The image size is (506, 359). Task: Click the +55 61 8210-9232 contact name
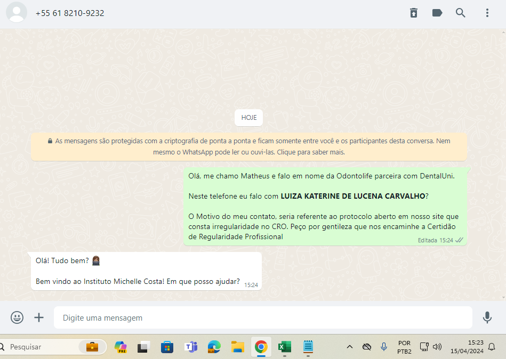point(70,13)
